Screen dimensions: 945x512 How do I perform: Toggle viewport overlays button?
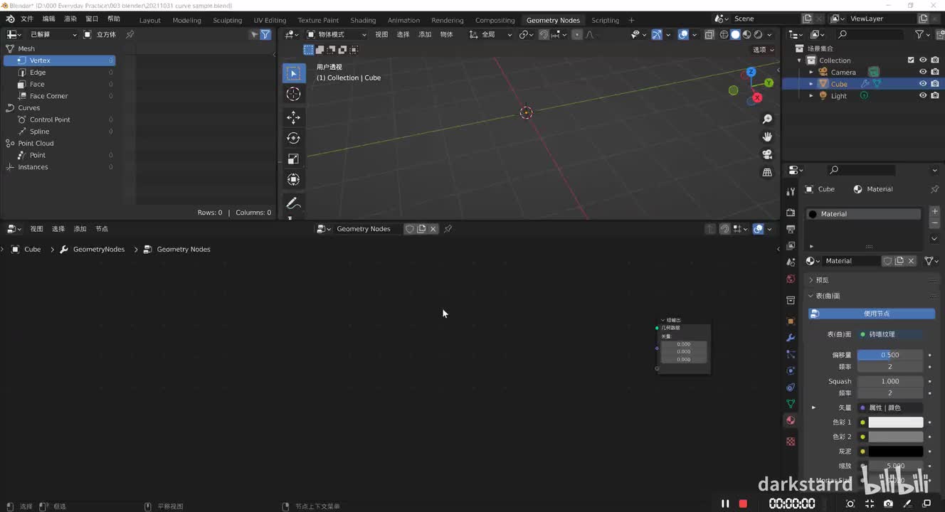coord(683,34)
